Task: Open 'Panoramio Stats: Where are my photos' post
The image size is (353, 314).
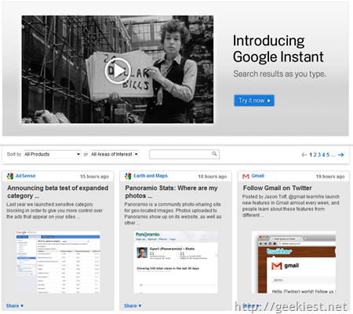Action: (x=171, y=192)
